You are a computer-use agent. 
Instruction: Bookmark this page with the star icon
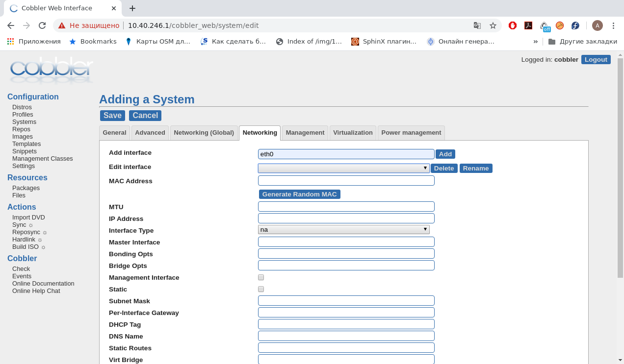click(x=493, y=25)
